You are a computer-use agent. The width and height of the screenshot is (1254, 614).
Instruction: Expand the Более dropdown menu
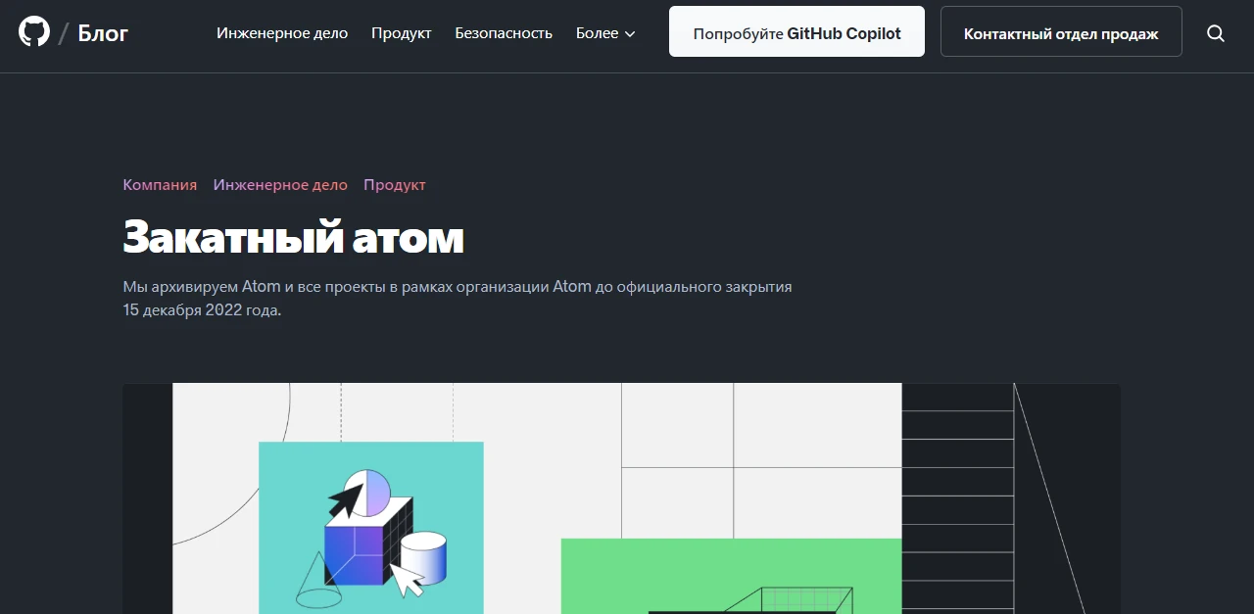click(x=605, y=33)
